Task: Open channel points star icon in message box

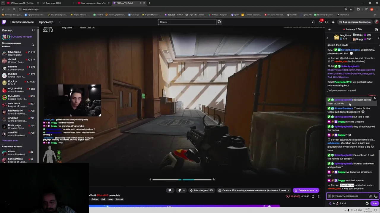Action: coord(330,196)
